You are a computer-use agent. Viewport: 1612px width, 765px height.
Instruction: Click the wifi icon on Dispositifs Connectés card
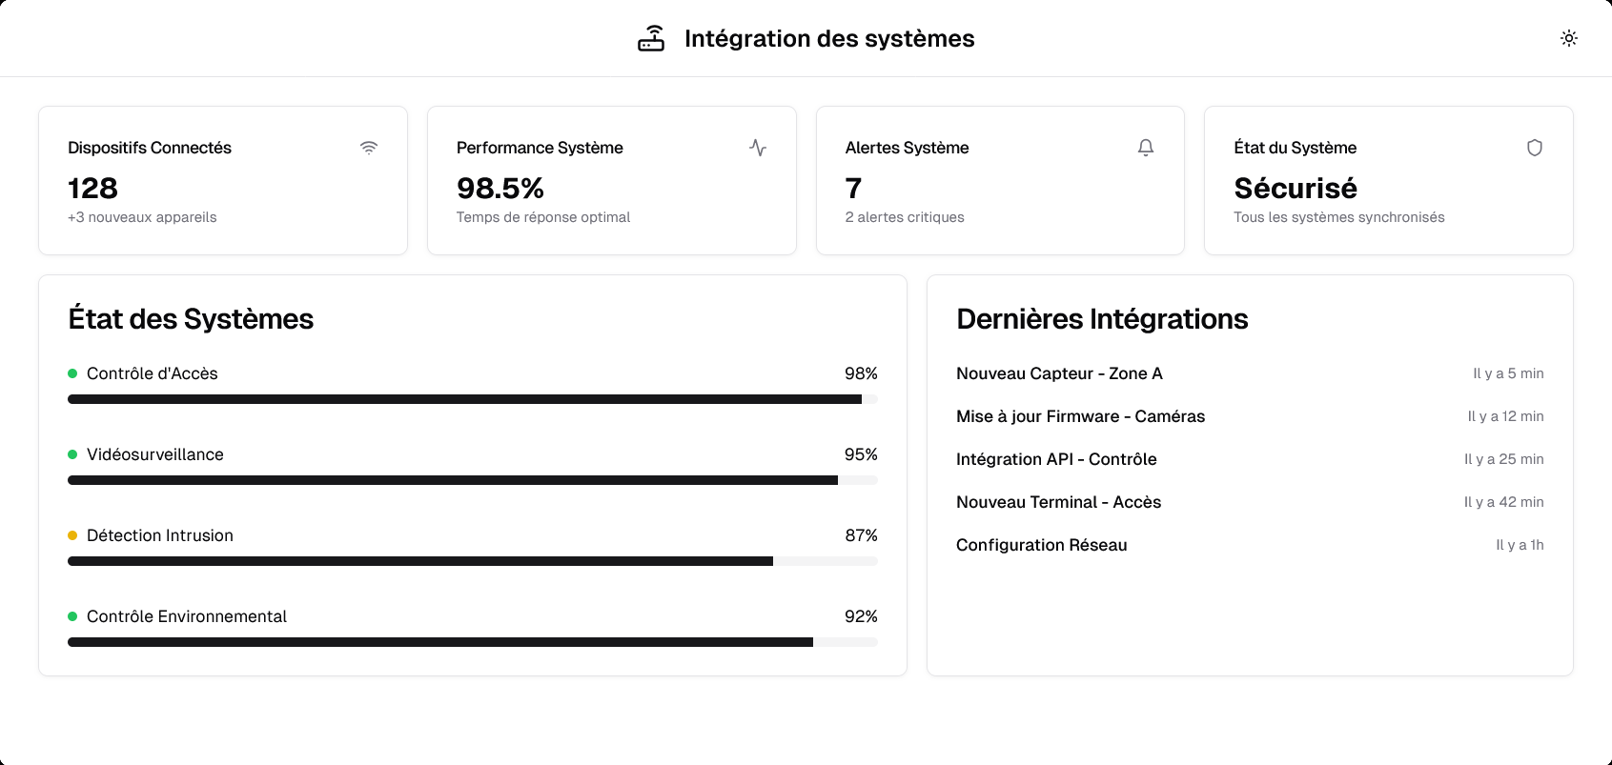click(x=369, y=148)
